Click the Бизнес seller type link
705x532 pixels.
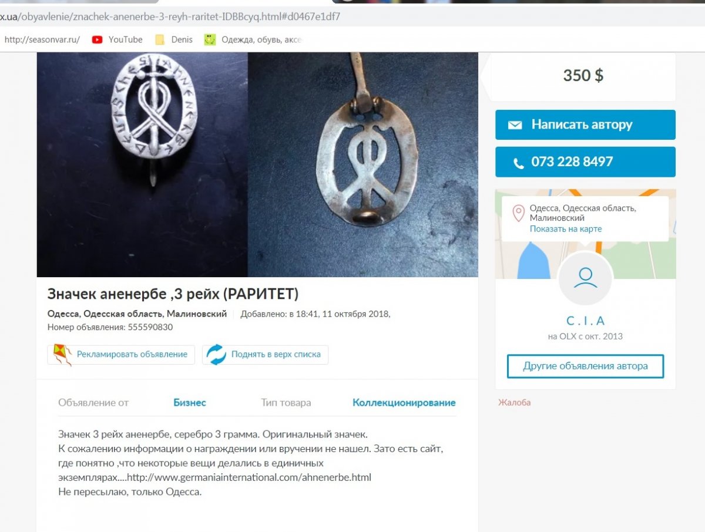tap(190, 403)
